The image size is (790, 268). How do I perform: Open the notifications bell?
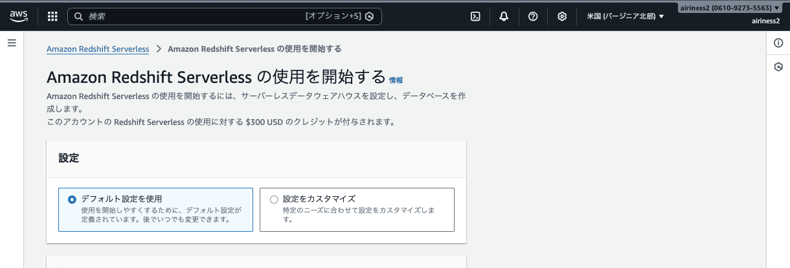pyautogui.click(x=504, y=16)
